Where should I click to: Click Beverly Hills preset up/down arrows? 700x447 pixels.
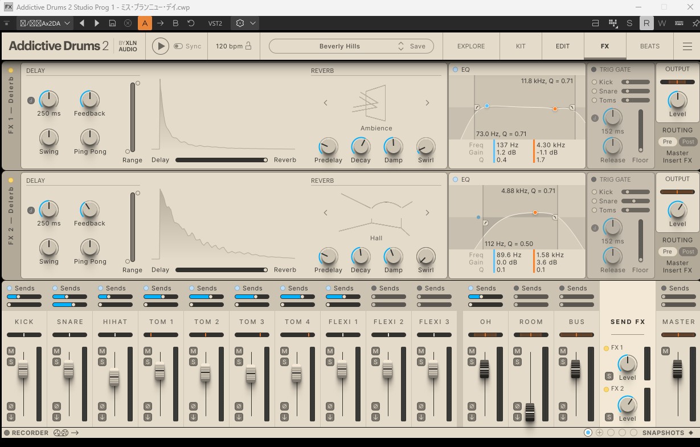[x=401, y=46]
